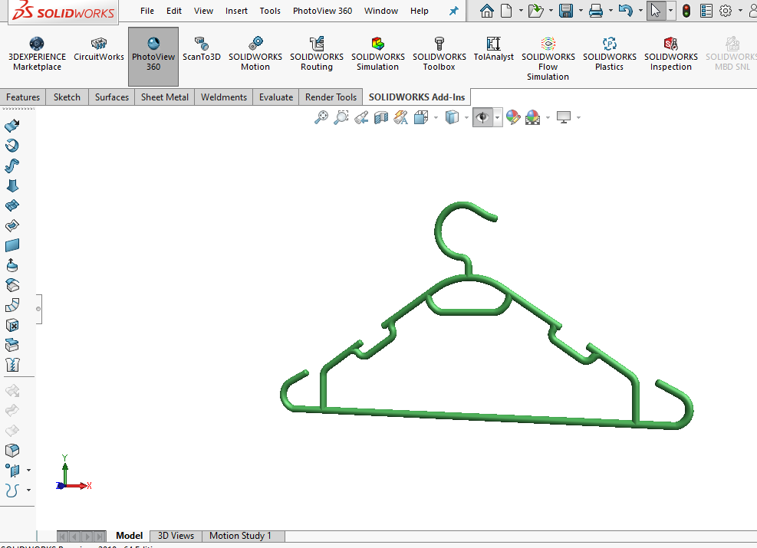The height and width of the screenshot is (548, 757).
Task: Open the View menu
Action: coord(203,11)
